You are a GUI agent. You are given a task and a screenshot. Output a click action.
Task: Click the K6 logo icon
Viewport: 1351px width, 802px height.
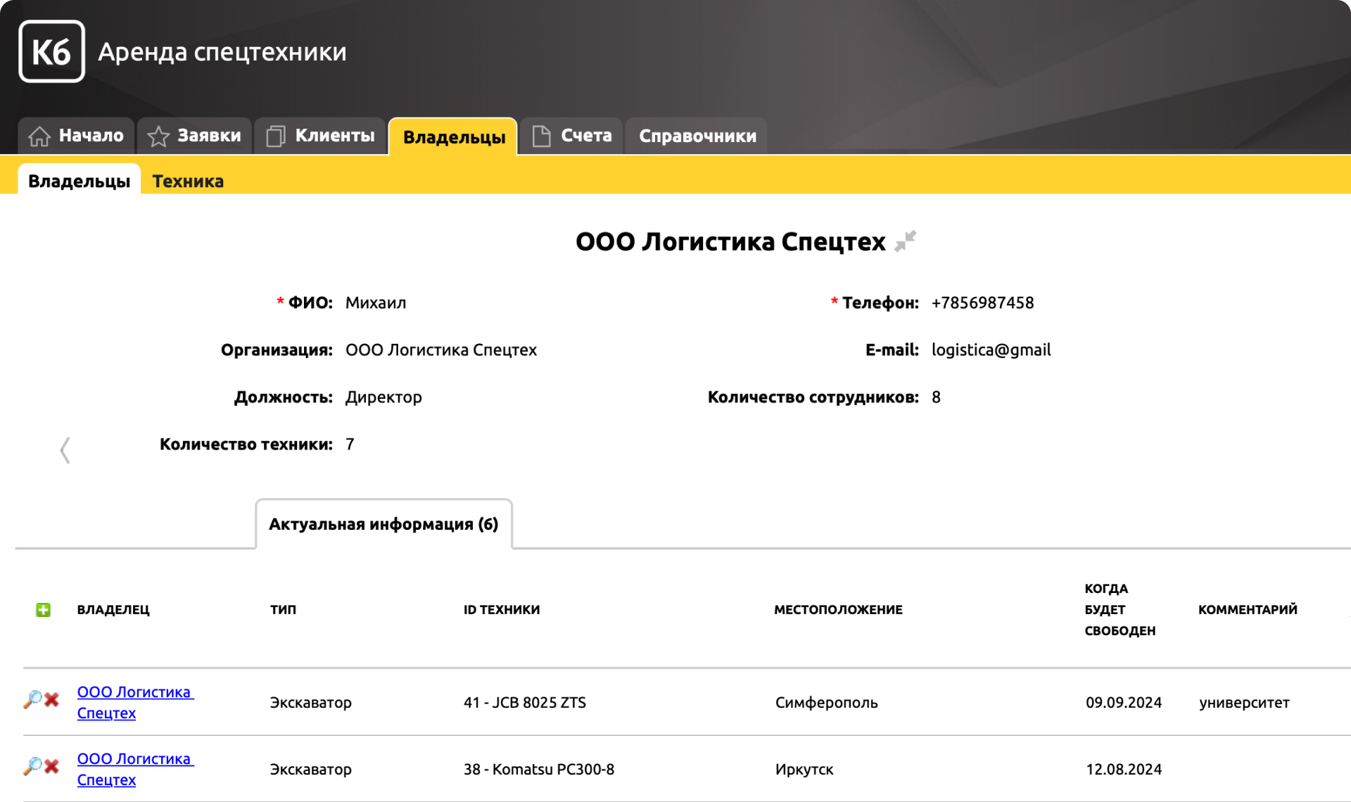click(x=51, y=51)
